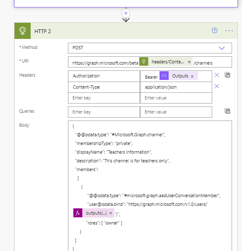Switch Queries to text mode

coord(227,111)
